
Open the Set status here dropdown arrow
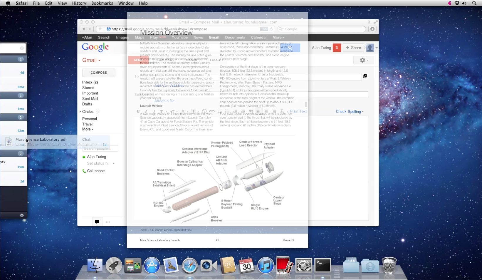(x=114, y=163)
